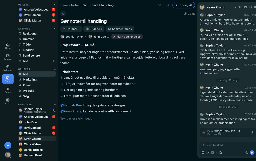The width and height of the screenshot is (256, 161).
Task: Toggle Sophia Taylor's approval checkmark
Action: coord(85,37)
